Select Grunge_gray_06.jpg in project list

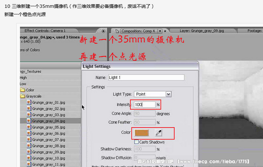pos(48,133)
